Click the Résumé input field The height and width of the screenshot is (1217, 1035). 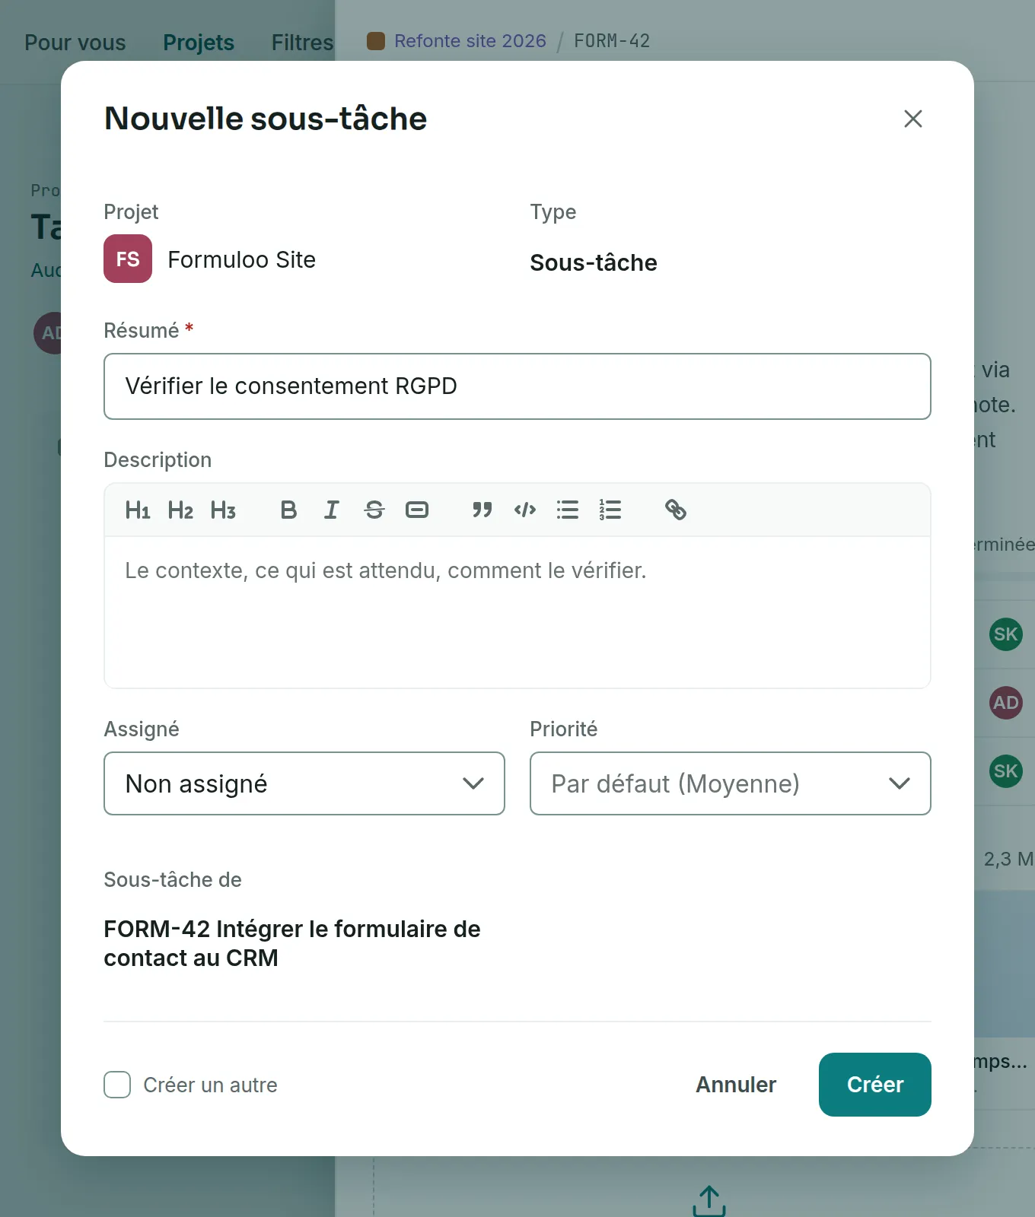[517, 386]
